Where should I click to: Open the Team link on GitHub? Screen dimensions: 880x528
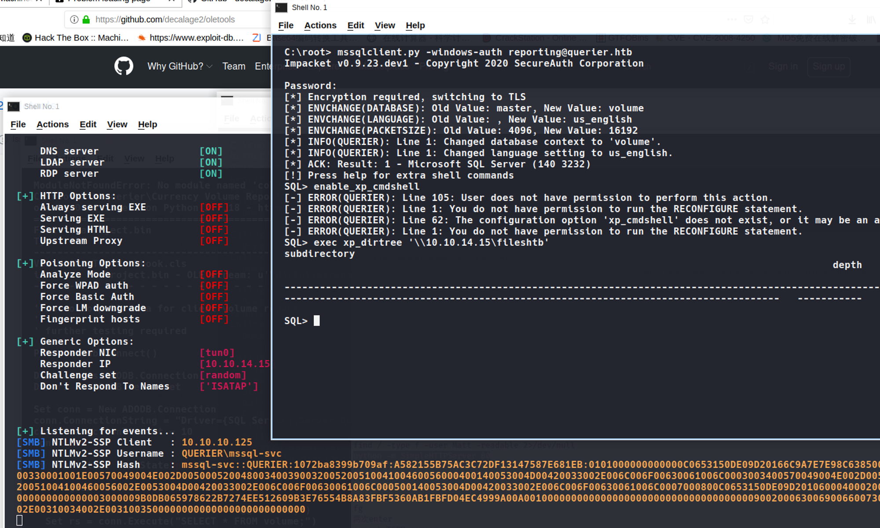tap(234, 66)
